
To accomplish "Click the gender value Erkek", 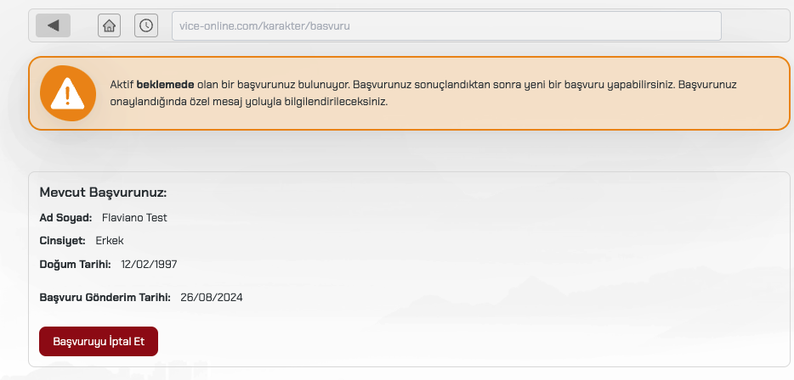I will point(110,241).
